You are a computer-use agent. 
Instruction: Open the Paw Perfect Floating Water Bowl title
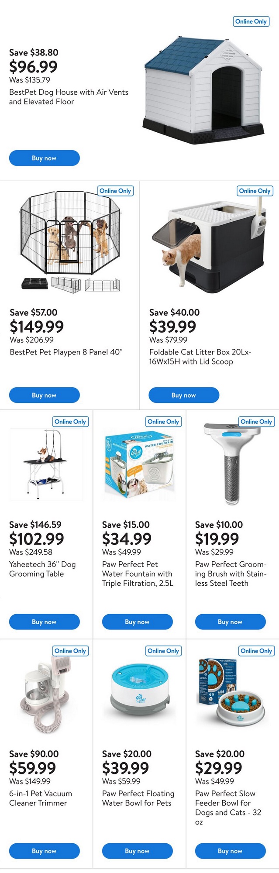pos(138,798)
